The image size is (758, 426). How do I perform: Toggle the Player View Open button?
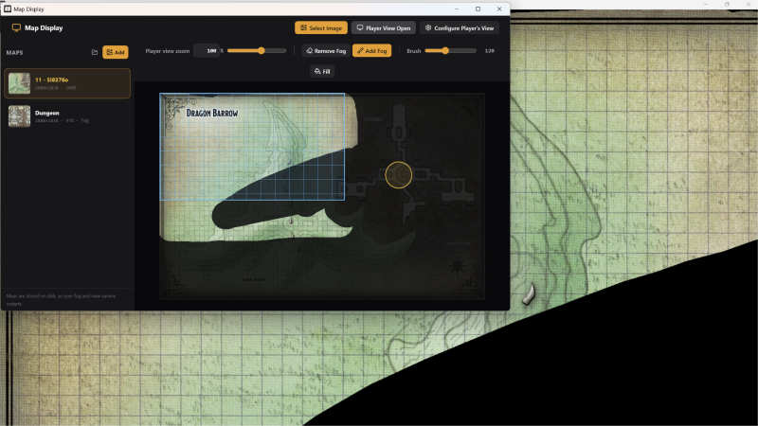tap(384, 28)
